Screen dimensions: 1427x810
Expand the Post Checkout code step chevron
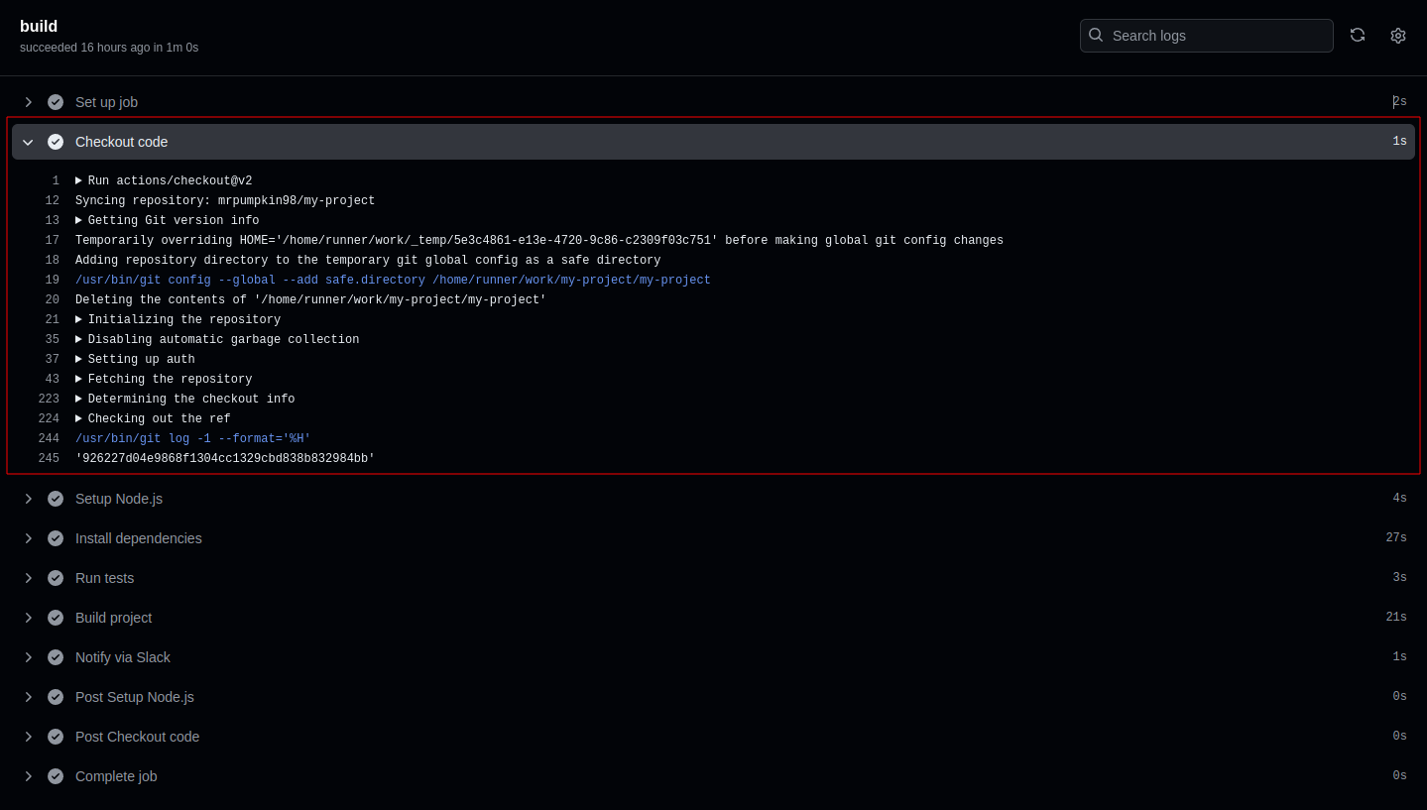28,737
